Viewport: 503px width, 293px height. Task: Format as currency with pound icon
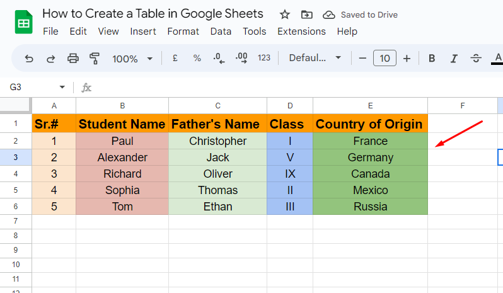point(175,58)
